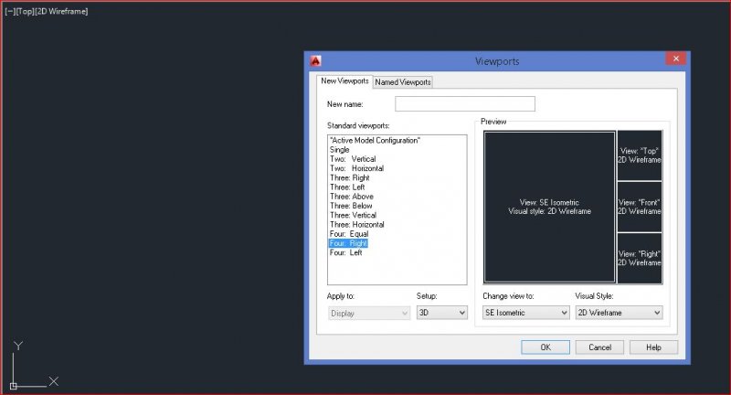
Task: Select the highlighted Four: Right entry
Action: click(x=348, y=243)
